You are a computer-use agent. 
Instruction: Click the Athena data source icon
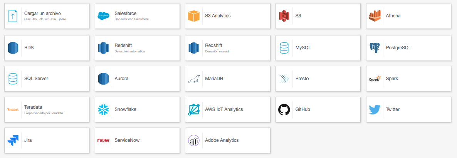[375, 16]
